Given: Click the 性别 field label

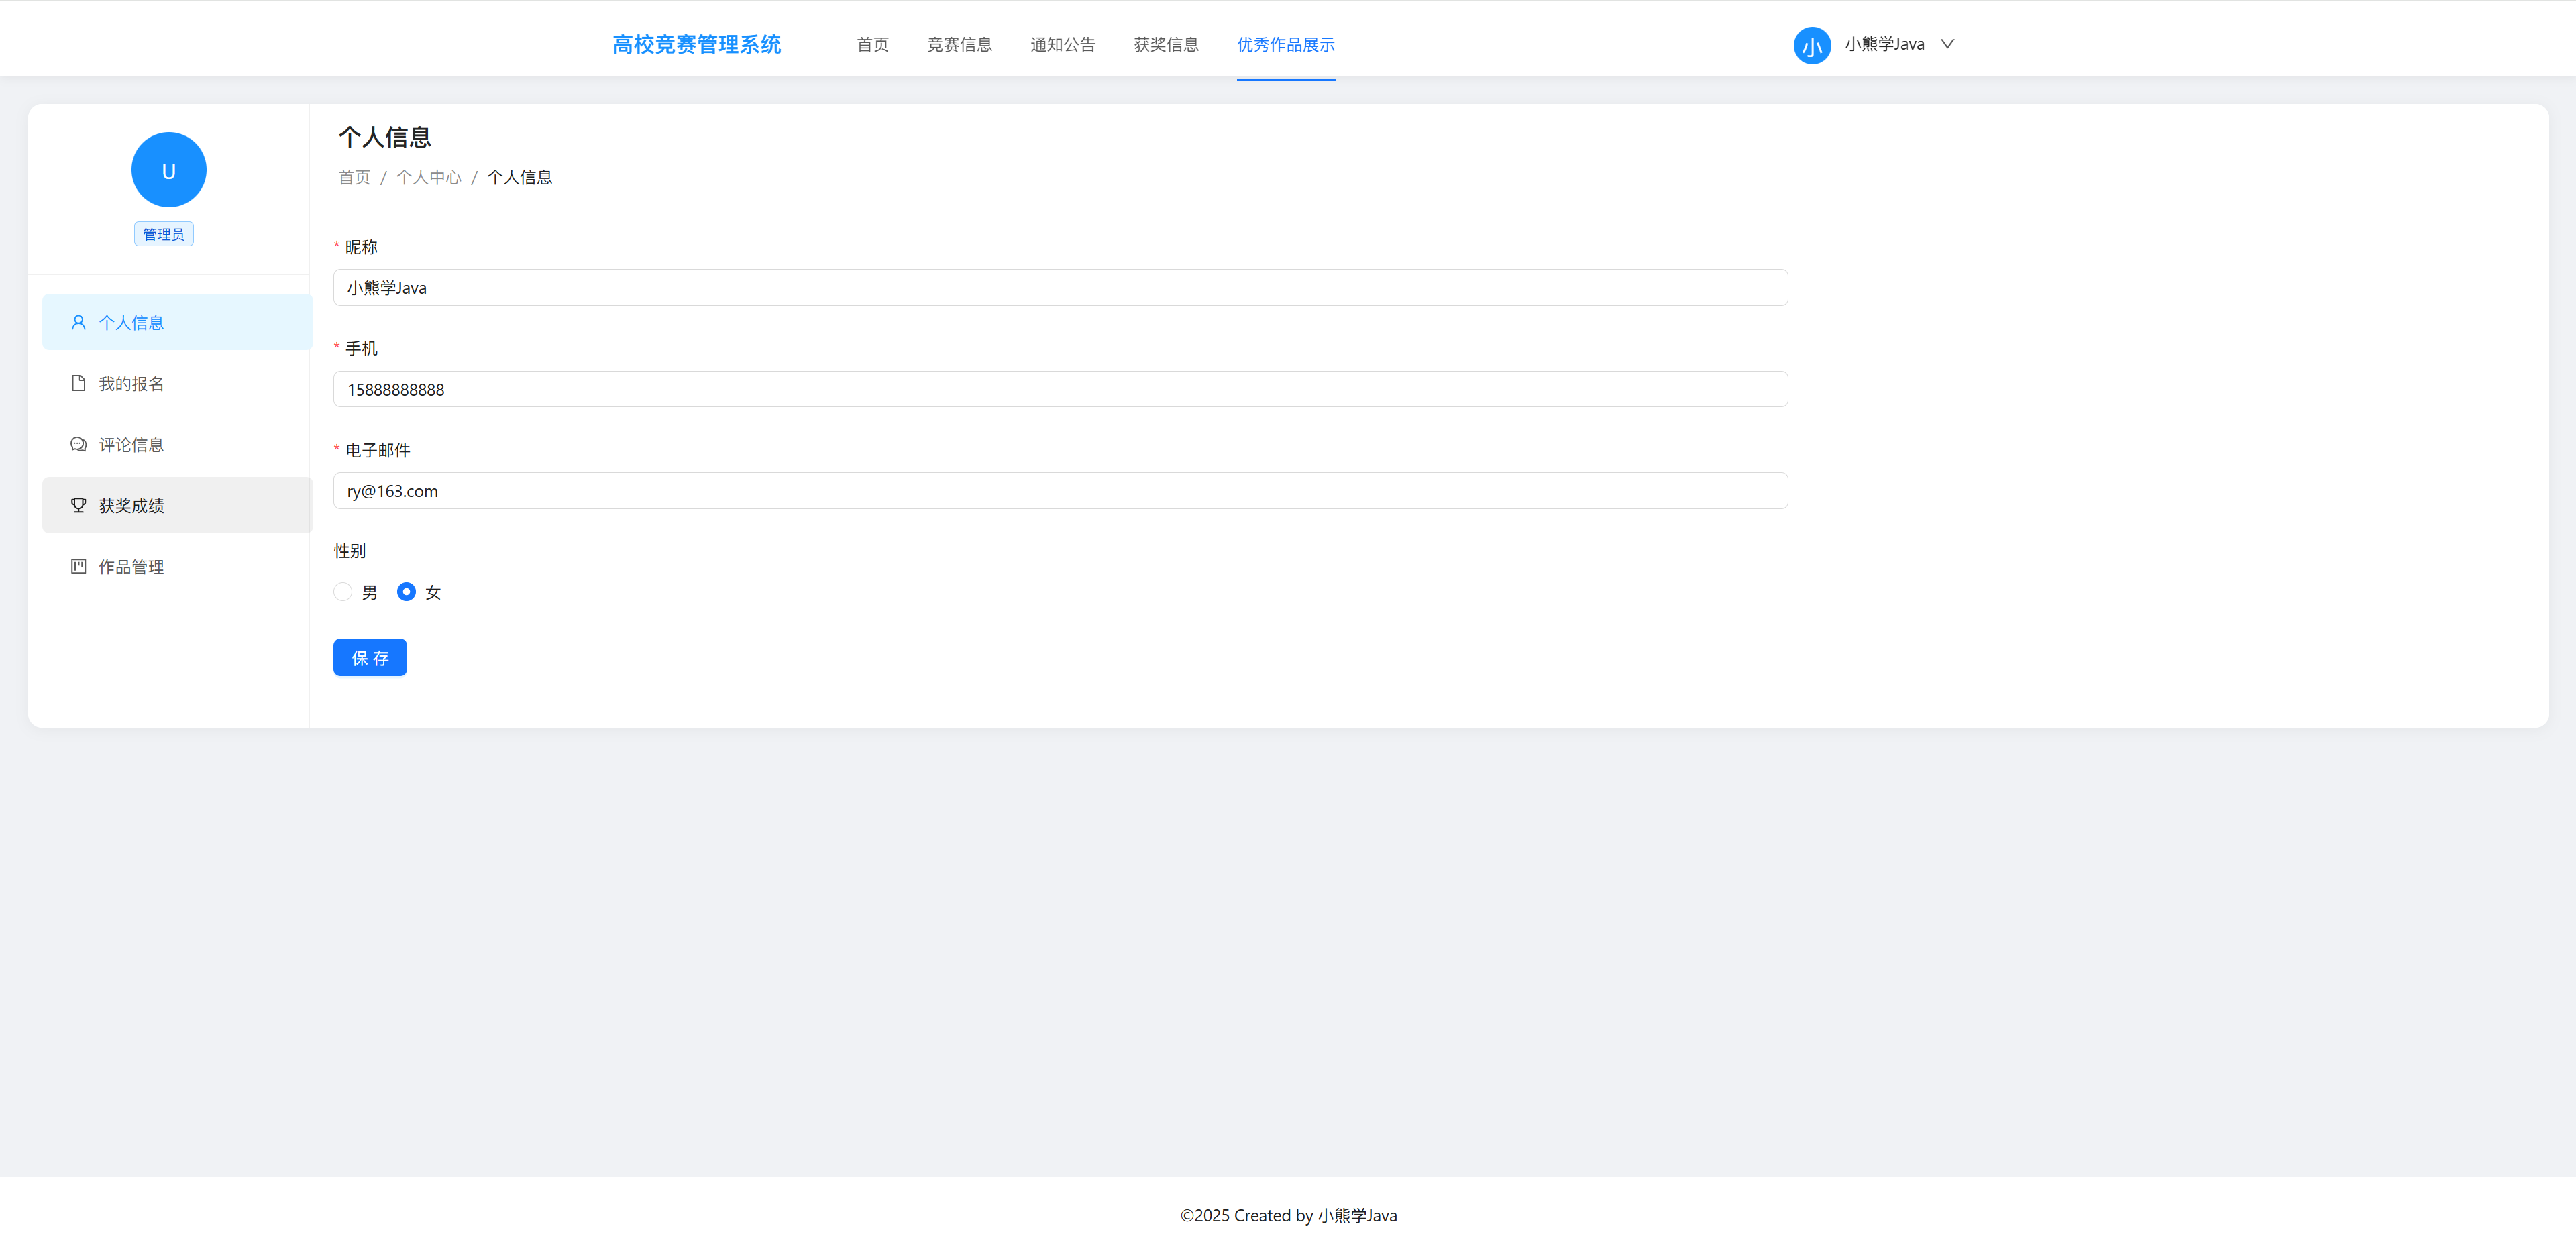Looking at the screenshot, I should point(350,551).
